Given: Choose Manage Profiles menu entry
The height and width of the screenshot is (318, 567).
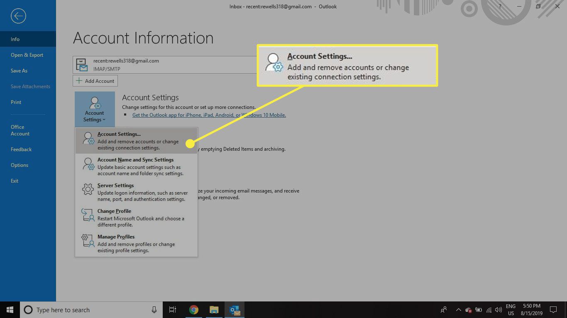Looking at the screenshot, I should 136,243.
